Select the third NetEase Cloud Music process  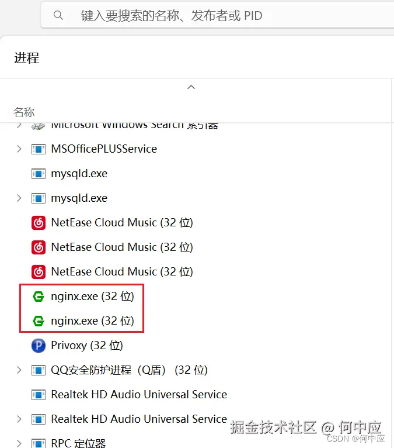[122, 272]
